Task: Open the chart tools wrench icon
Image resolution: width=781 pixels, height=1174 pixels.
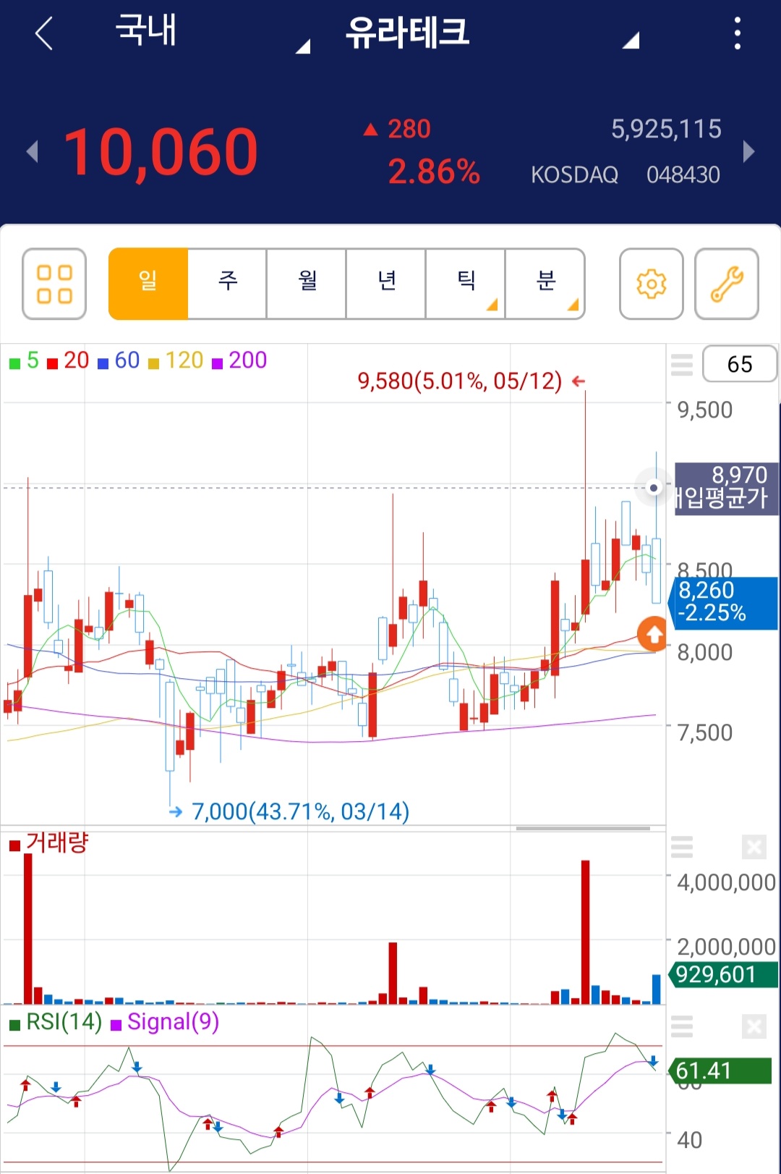Action: [x=727, y=284]
